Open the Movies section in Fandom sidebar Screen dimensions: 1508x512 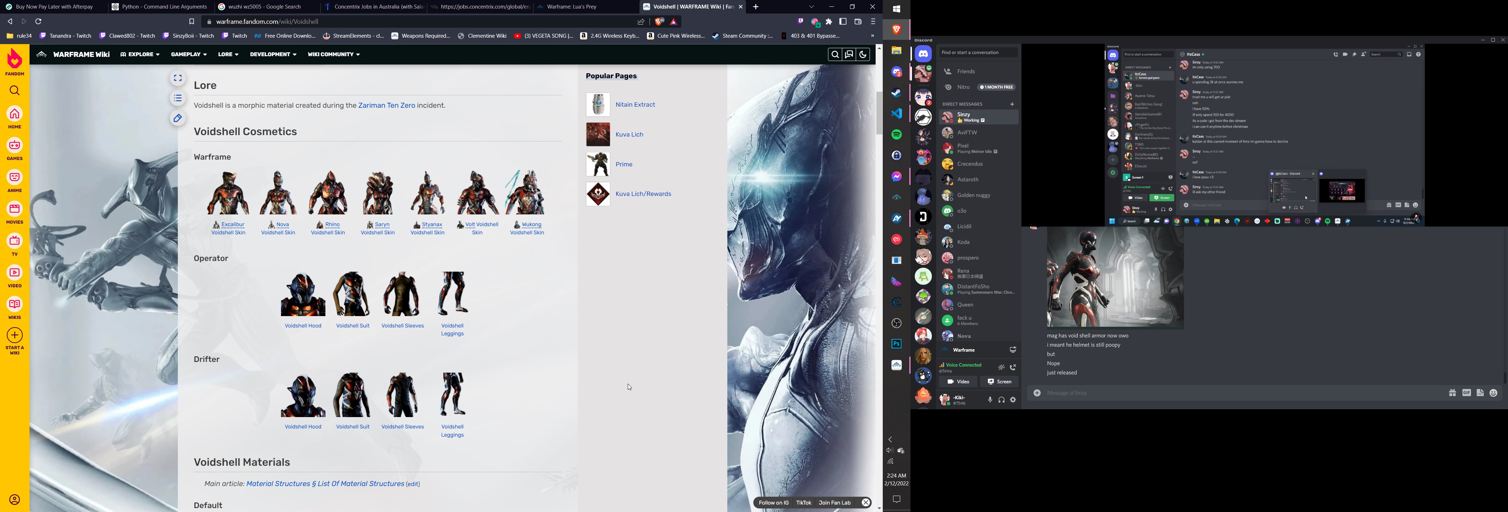click(15, 213)
